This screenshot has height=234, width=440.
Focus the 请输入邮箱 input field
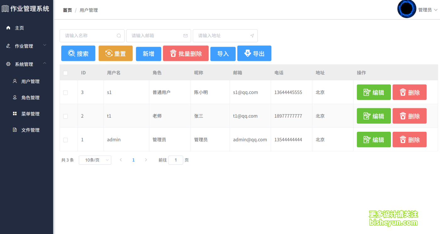159,36
